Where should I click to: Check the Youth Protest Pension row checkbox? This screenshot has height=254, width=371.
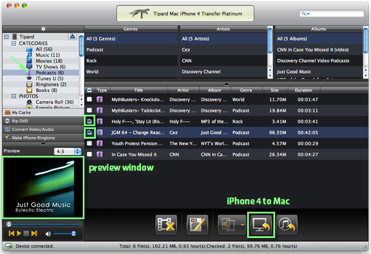tap(90, 143)
